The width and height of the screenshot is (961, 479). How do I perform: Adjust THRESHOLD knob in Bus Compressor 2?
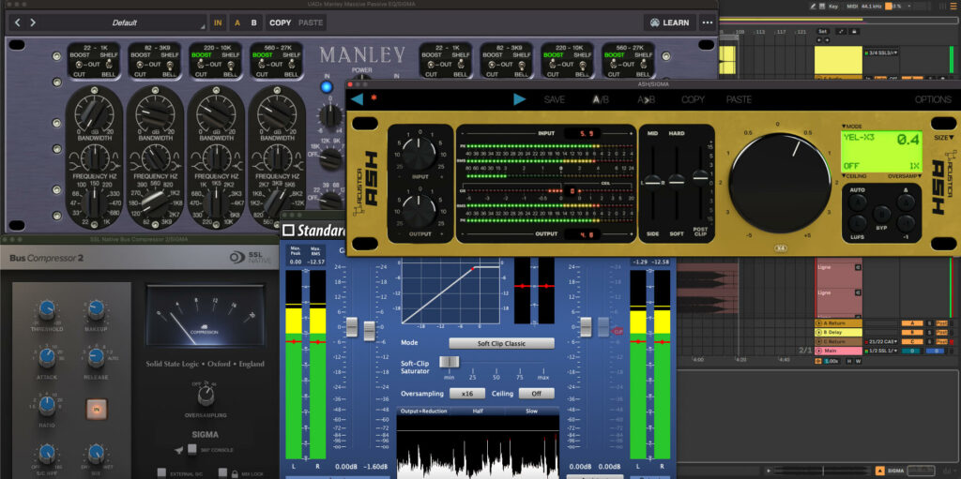pos(47,309)
